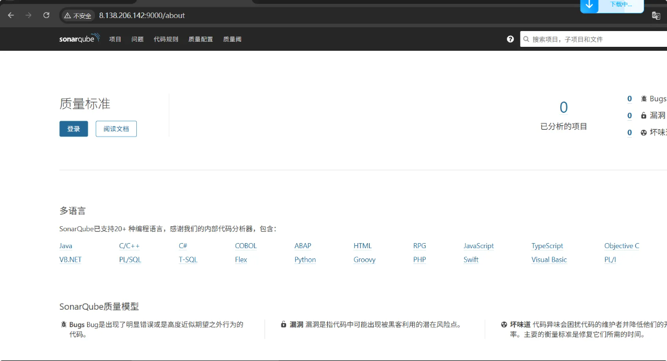The height and width of the screenshot is (361, 667).
Task: Open the Java language link
Action: point(66,246)
